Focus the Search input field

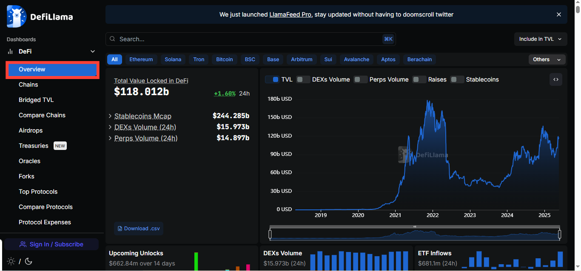[x=247, y=39]
